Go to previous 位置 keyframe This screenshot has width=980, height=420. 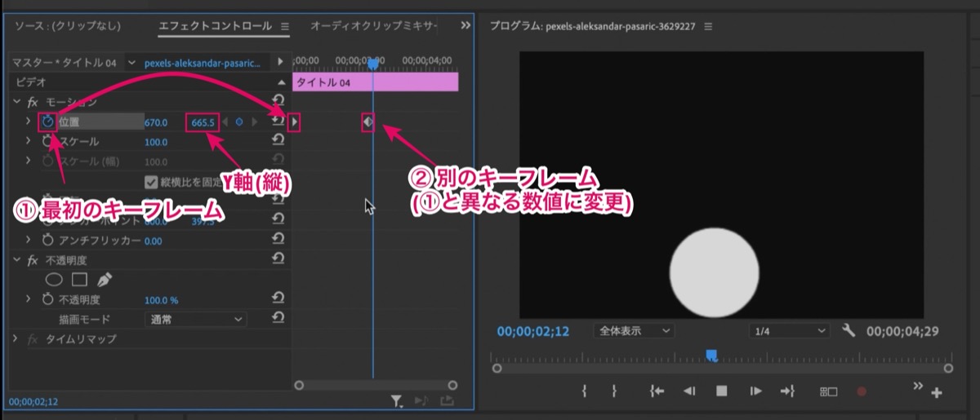[226, 122]
